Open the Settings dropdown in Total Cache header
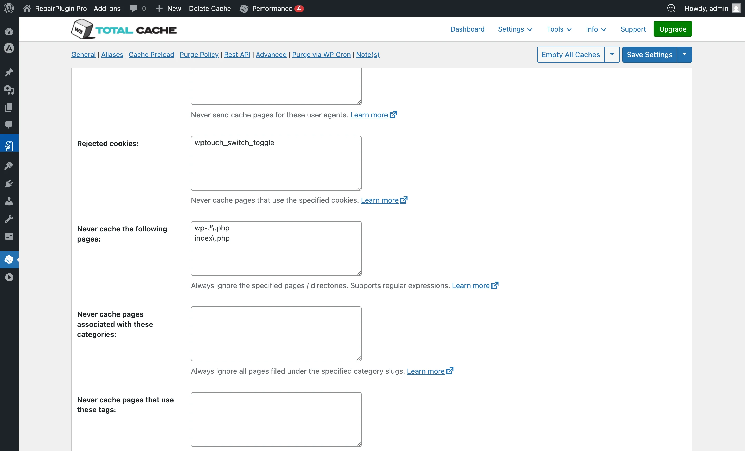This screenshot has height=451, width=745. click(x=515, y=29)
